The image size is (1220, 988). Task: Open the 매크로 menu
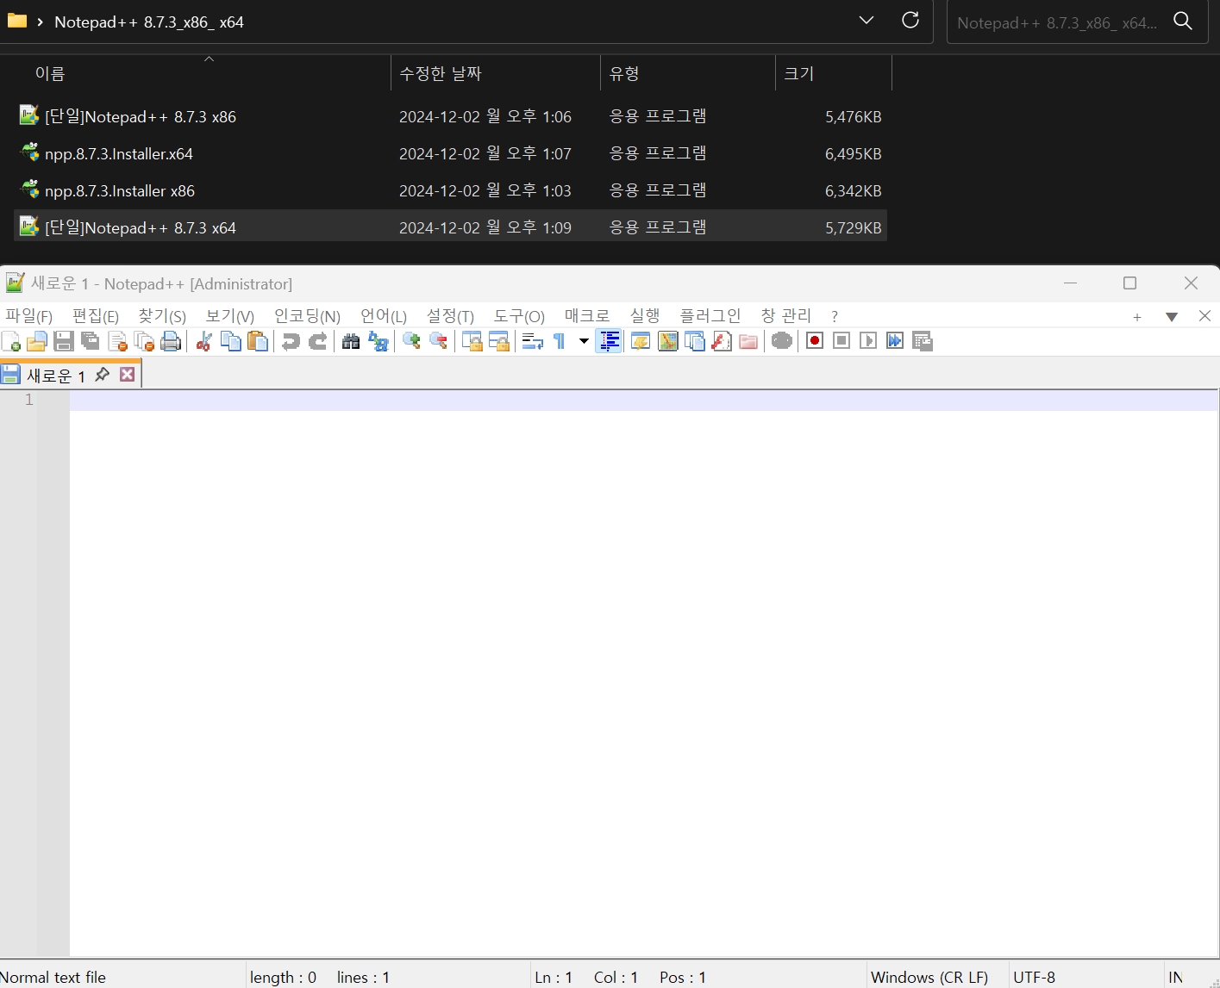click(587, 316)
